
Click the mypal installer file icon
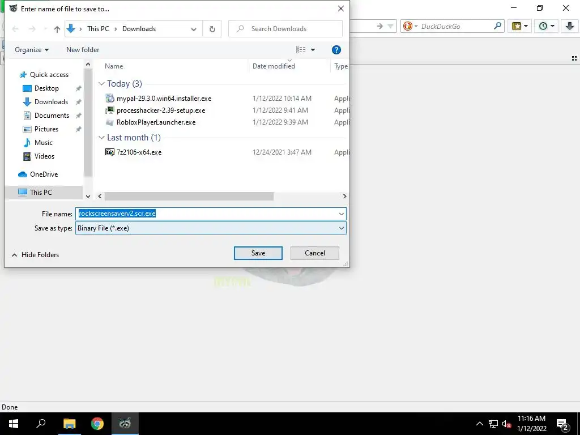(x=110, y=99)
